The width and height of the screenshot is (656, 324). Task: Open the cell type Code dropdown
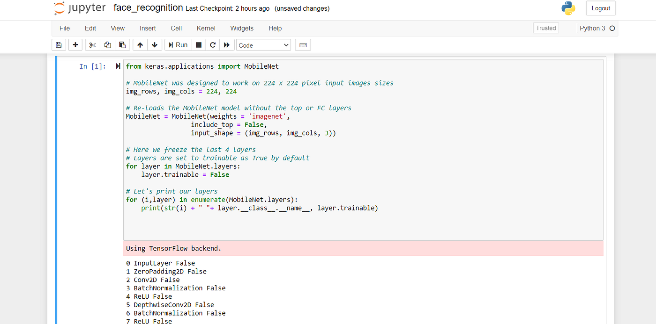click(263, 45)
